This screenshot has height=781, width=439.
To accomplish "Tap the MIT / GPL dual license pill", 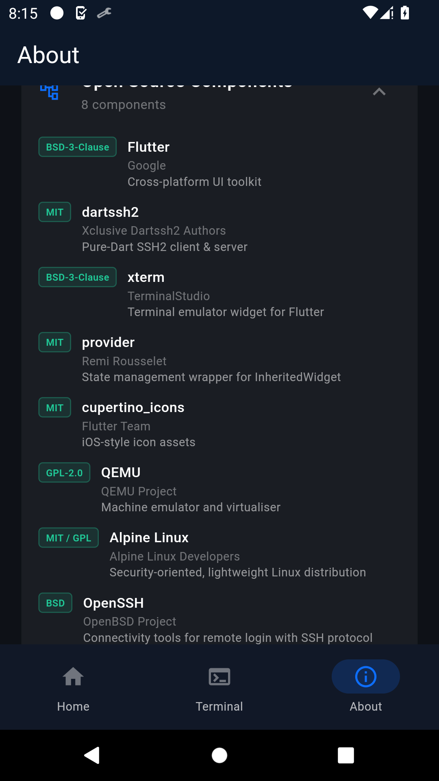I will 68,537.
